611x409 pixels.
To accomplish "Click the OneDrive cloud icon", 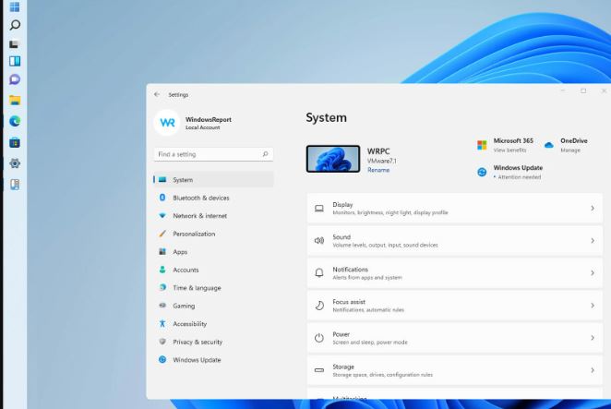I will [x=548, y=145].
